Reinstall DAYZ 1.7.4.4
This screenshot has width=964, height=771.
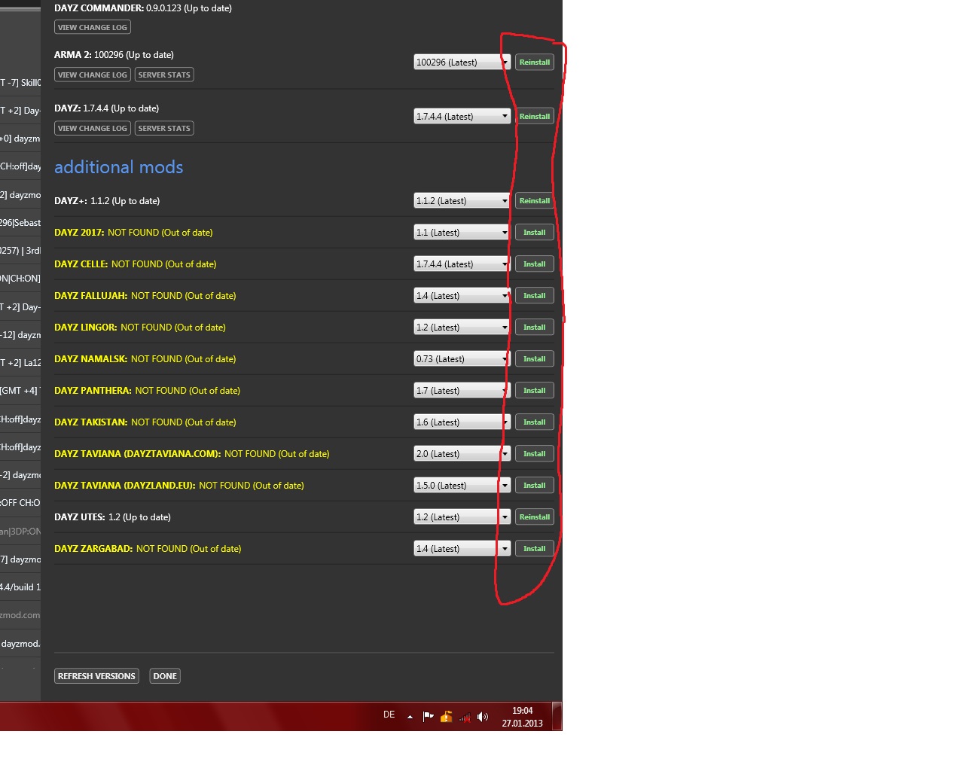click(535, 117)
